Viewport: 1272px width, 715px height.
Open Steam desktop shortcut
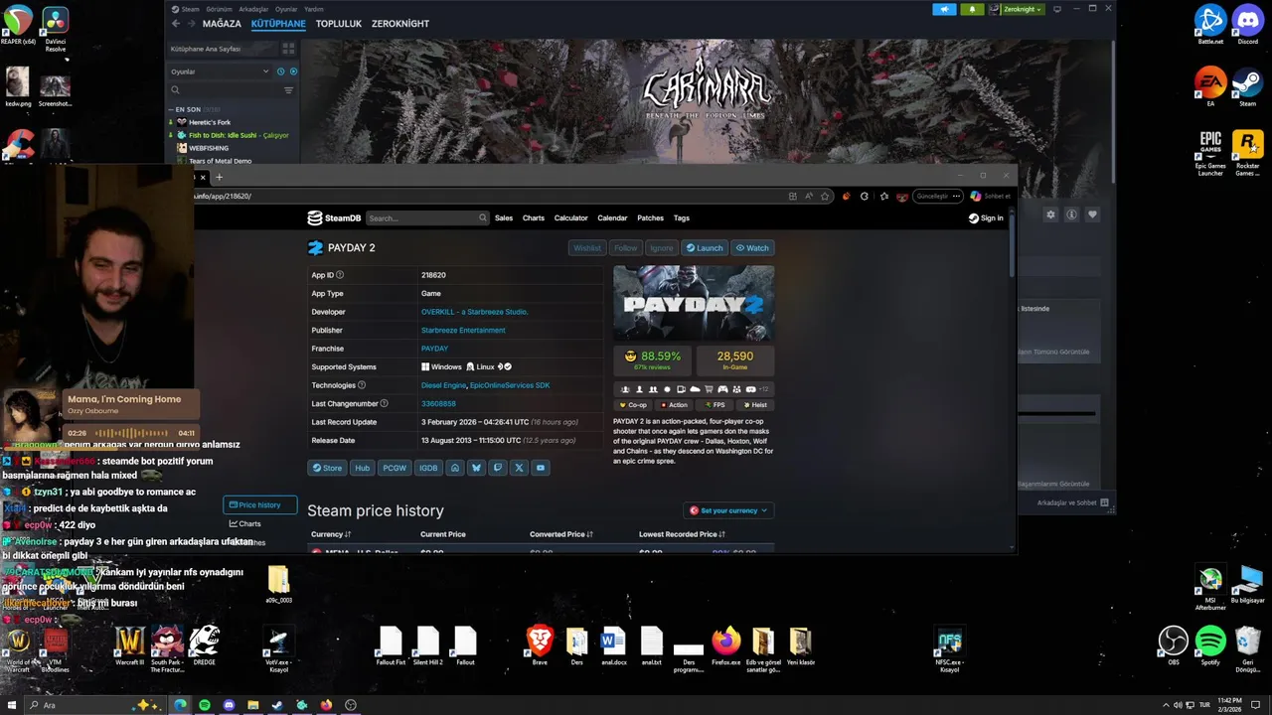click(x=1247, y=86)
